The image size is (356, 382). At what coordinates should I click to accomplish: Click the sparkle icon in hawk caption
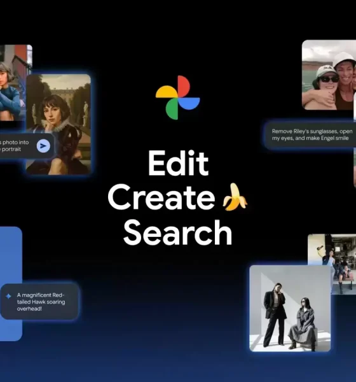click(x=8, y=296)
